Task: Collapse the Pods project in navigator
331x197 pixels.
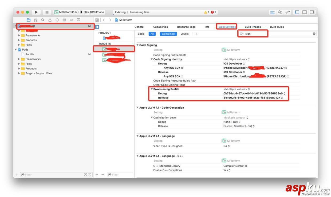Action: pos(16,50)
